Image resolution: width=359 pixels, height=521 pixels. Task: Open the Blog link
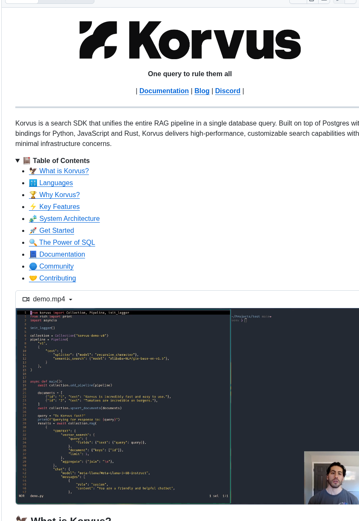click(202, 91)
